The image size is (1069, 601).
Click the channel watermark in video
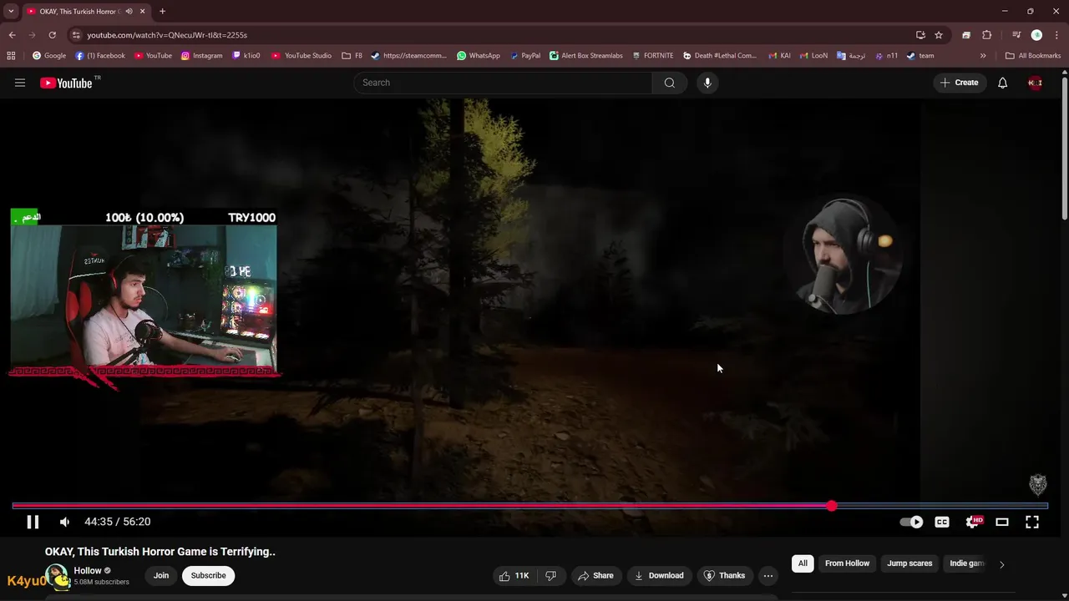(x=1037, y=485)
